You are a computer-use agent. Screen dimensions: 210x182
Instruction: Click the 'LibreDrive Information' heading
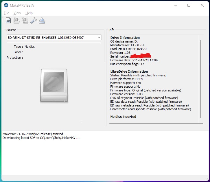(x=129, y=71)
